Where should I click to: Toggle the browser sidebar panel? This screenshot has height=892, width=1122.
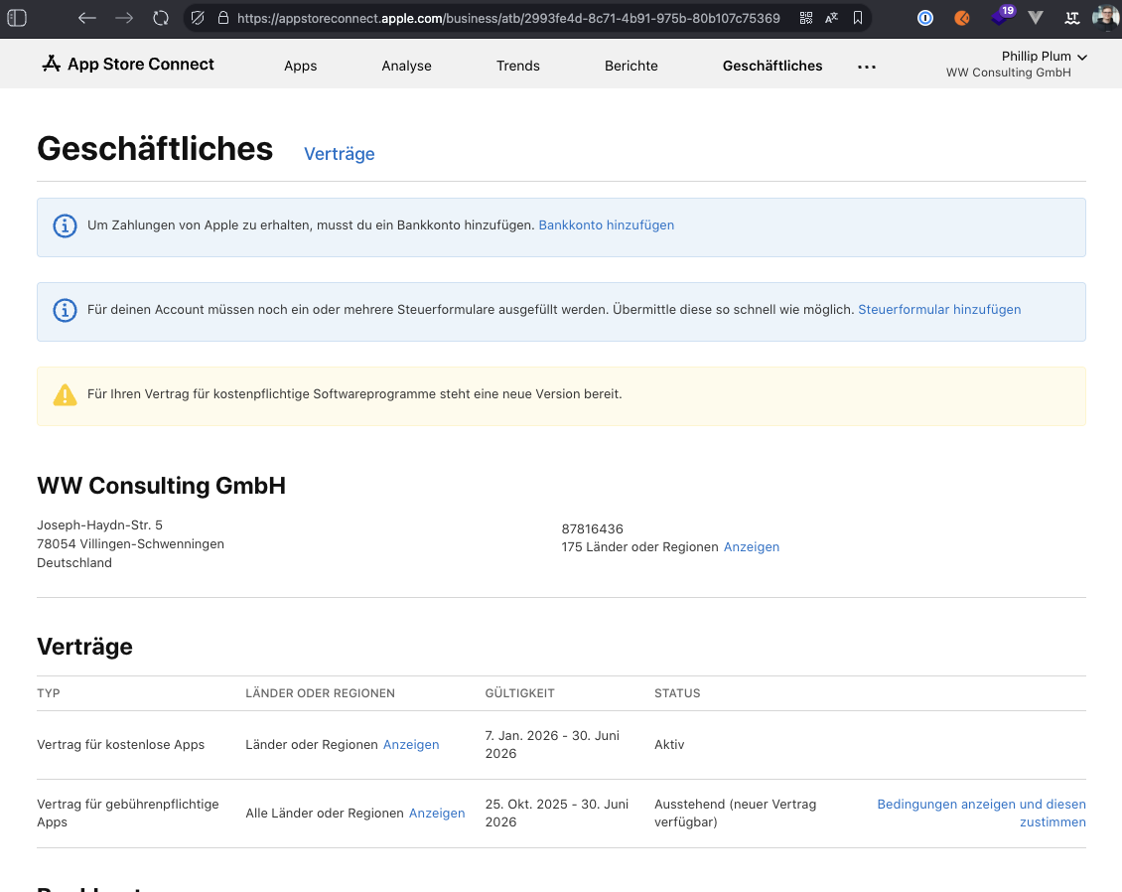pos(17,18)
